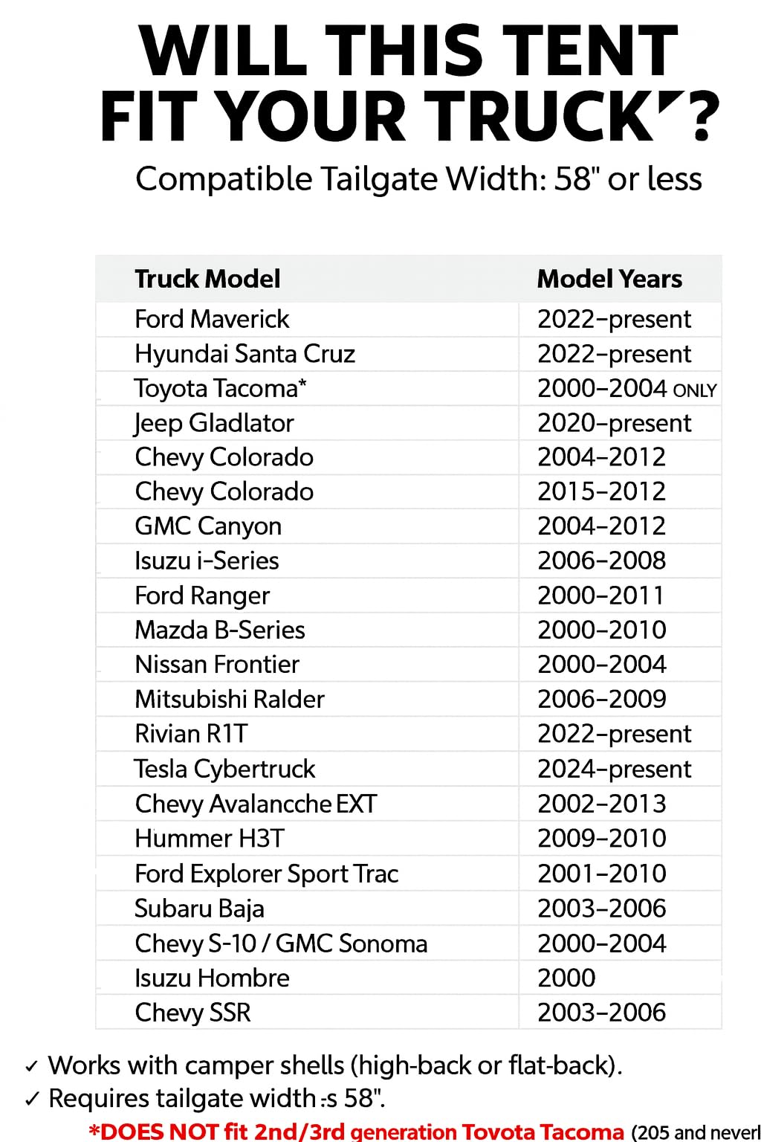Select the Isuzu i-Series row
The image size is (761, 1142).
pos(207,561)
